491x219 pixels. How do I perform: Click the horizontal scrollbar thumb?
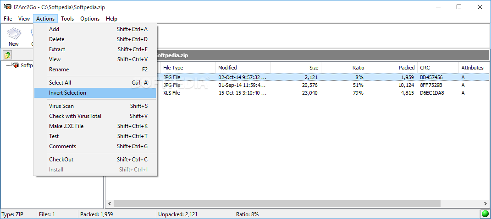tap(277, 204)
